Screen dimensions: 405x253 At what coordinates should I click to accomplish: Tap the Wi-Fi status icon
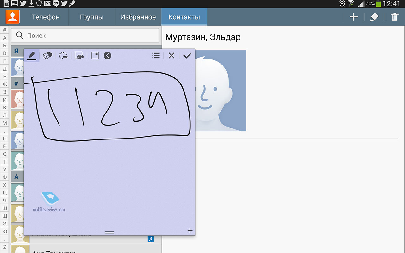[x=351, y=4]
